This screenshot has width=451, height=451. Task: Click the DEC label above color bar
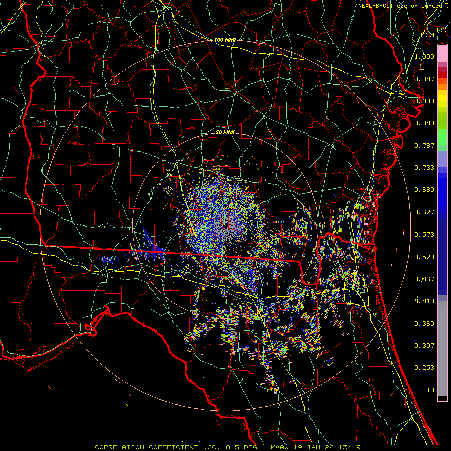coord(440,30)
